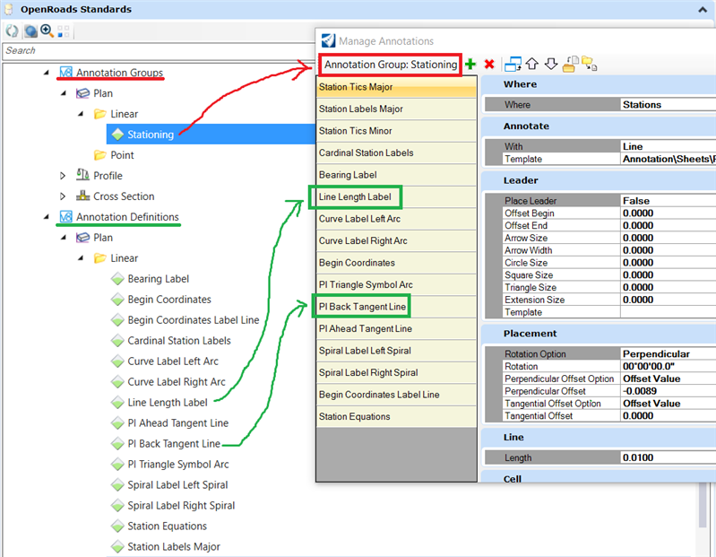Select Spiral Label Right Spiral in tree
716x557 pixels.
point(181,505)
